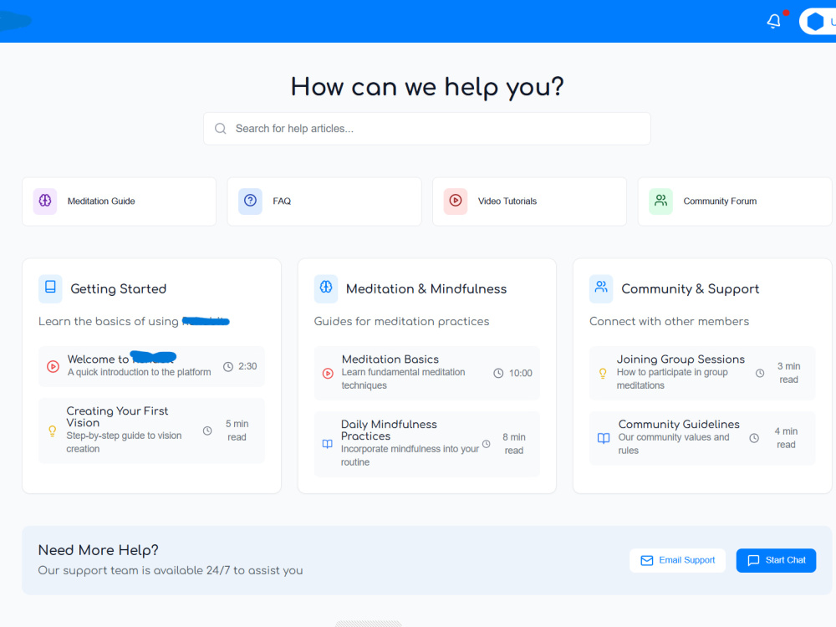Open the notifications bell
The height and width of the screenshot is (627, 836).
[x=773, y=22]
